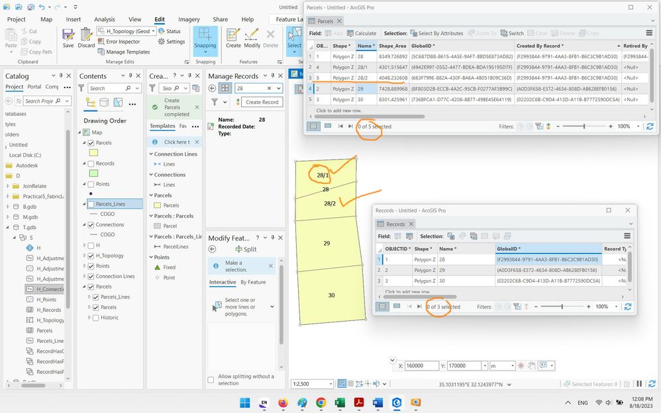Open Firefox from the taskbar
This screenshot has height=413, width=661.
[x=283, y=403]
